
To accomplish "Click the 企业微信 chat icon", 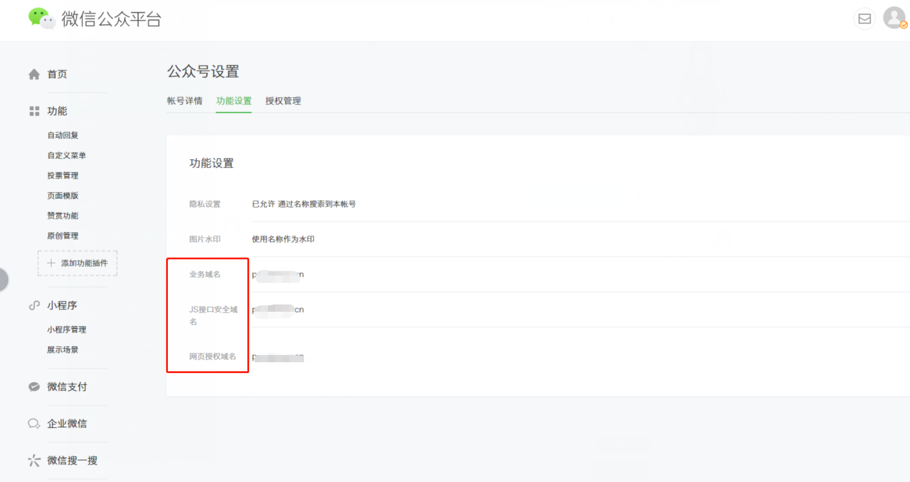I will tap(34, 424).
